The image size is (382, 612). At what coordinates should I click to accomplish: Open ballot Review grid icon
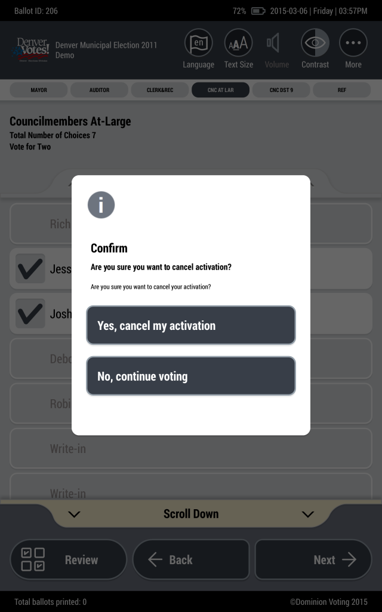(x=33, y=559)
